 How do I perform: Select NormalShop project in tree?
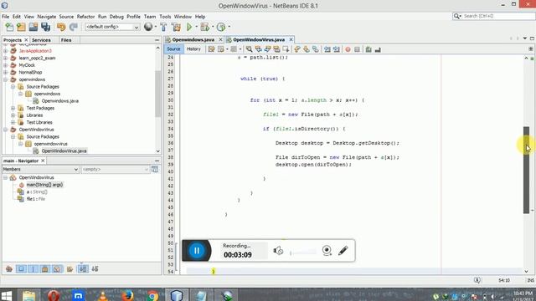30,73
